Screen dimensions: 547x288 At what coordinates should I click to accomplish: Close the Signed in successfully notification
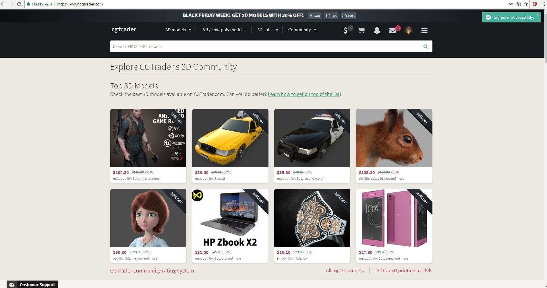538,15
